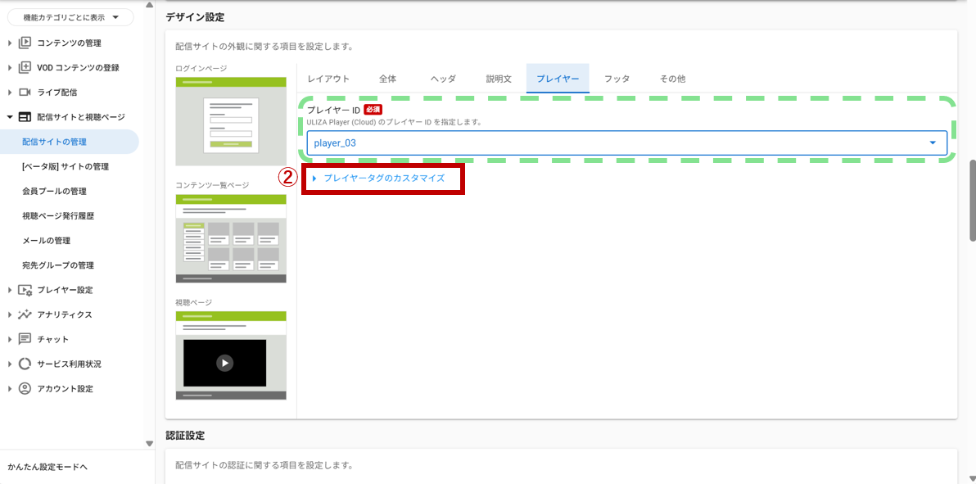Open the プレイヤー ID dropdown arrow
This screenshot has height=484, width=976.
(x=933, y=142)
